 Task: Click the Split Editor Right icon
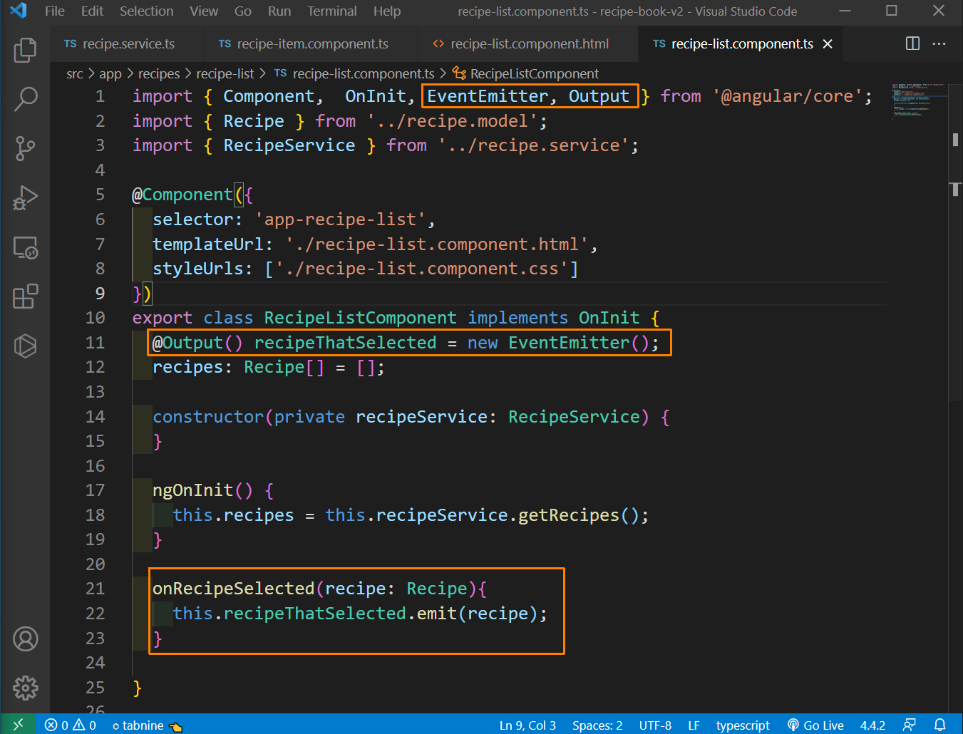pos(912,43)
